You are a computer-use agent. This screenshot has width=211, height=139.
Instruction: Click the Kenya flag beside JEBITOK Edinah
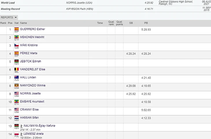tap(16, 61)
